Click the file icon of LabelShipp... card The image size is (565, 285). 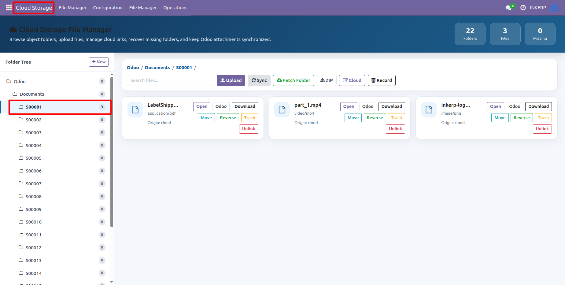pos(135,109)
